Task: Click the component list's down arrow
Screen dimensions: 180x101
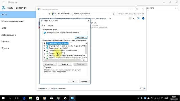Action: pos(86,58)
